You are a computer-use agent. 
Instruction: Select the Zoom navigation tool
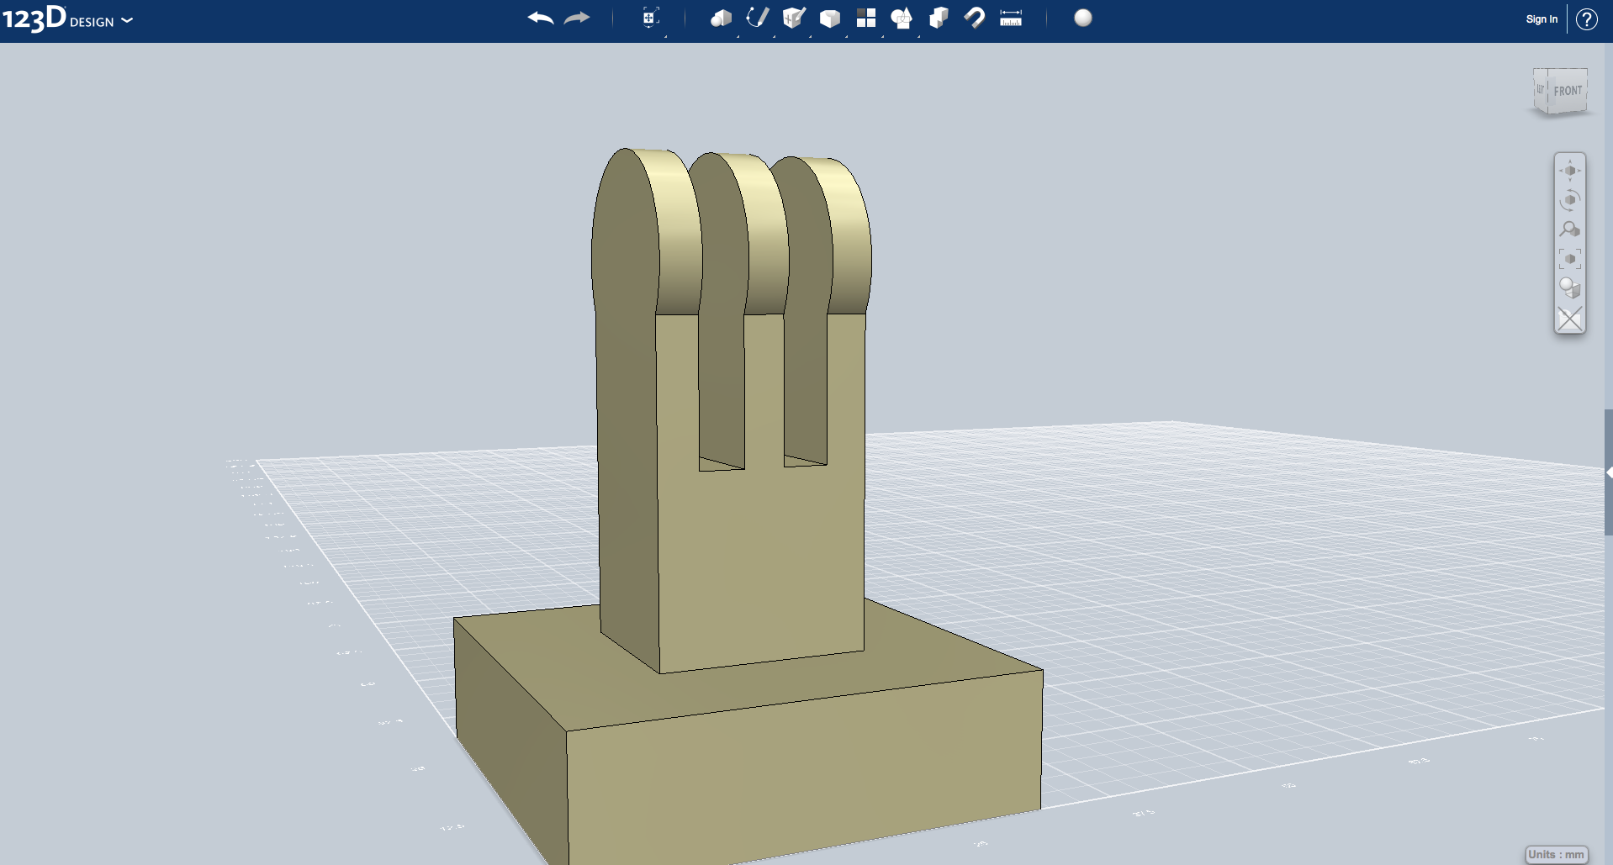click(1570, 229)
